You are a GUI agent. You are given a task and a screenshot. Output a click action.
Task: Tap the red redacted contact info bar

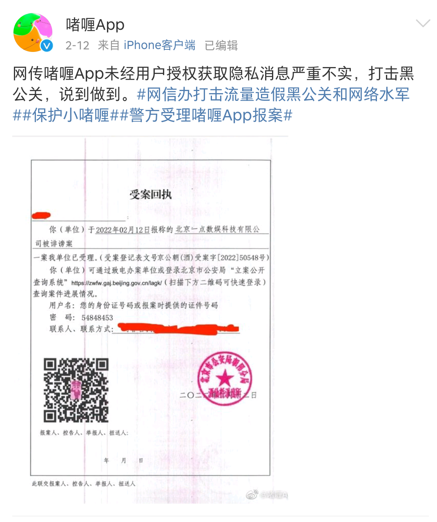click(178, 328)
